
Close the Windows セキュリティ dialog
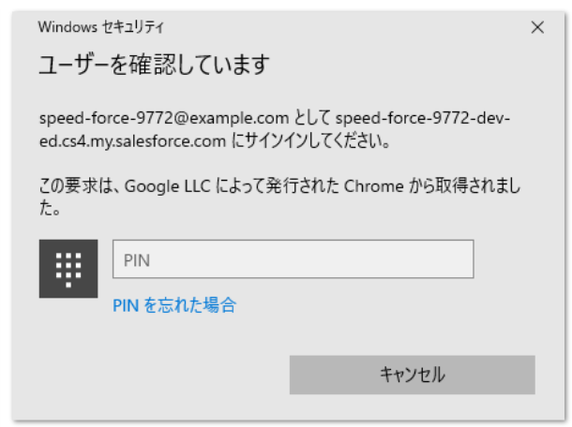tap(537, 27)
